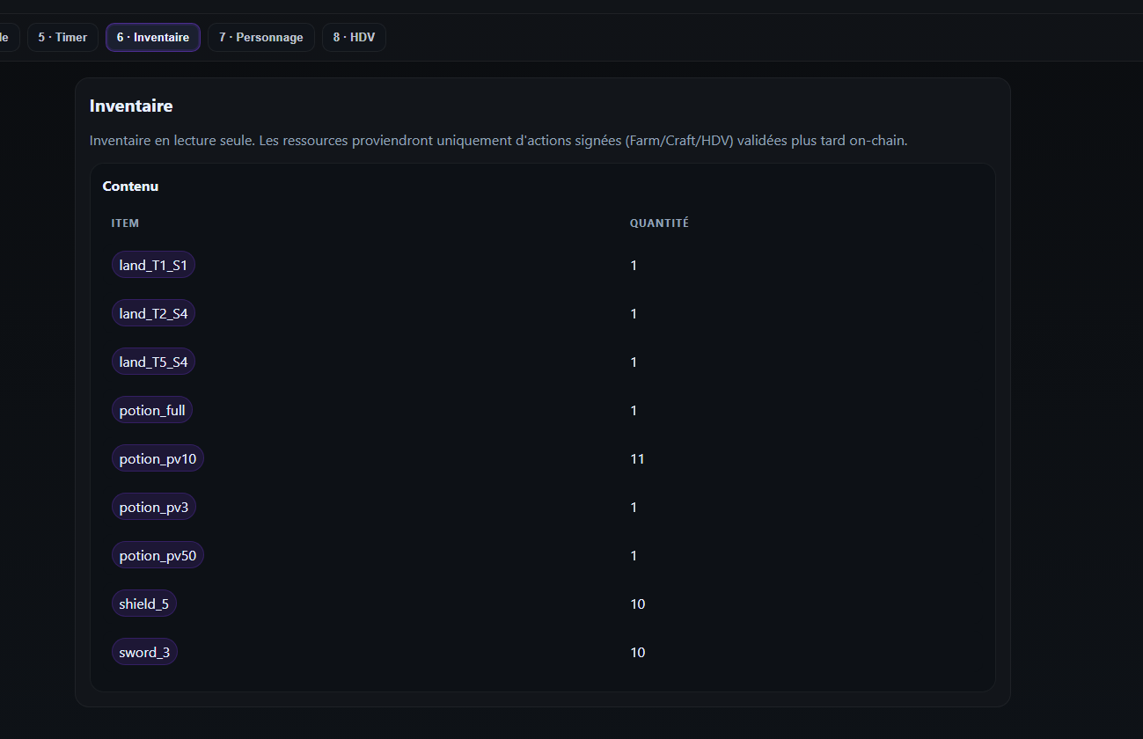Click the Contenu section title
The height and width of the screenshot is (739, 1143).
130,187
